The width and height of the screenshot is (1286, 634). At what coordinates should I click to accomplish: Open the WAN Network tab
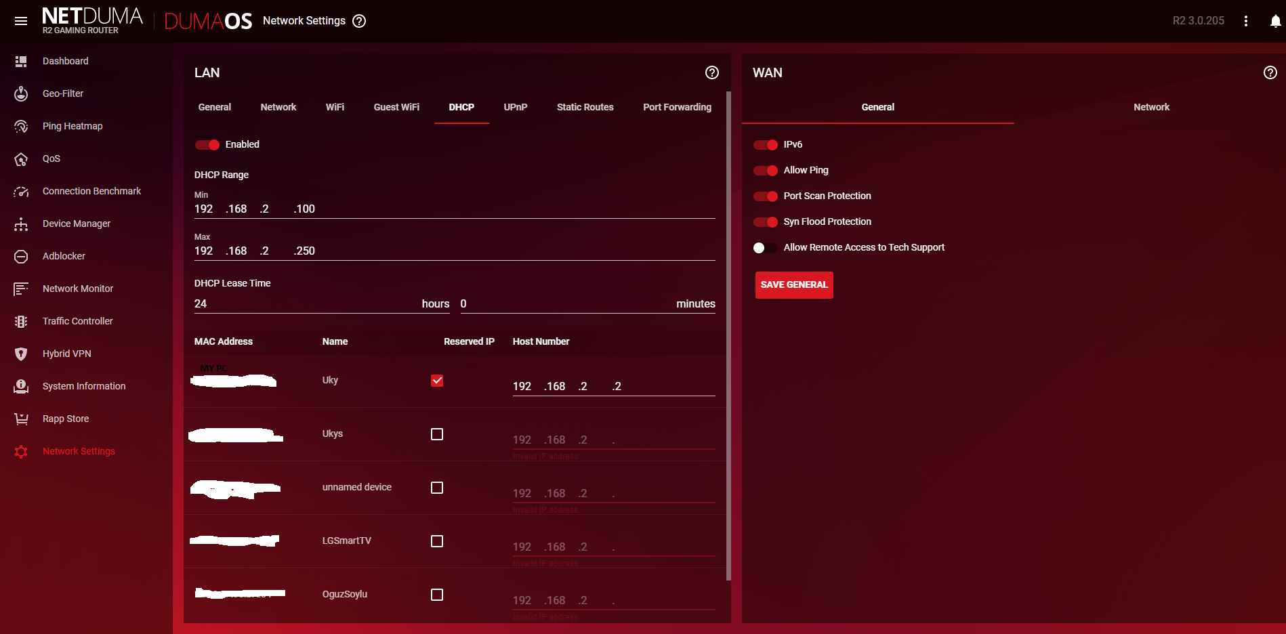click(x=1151, y=107)
